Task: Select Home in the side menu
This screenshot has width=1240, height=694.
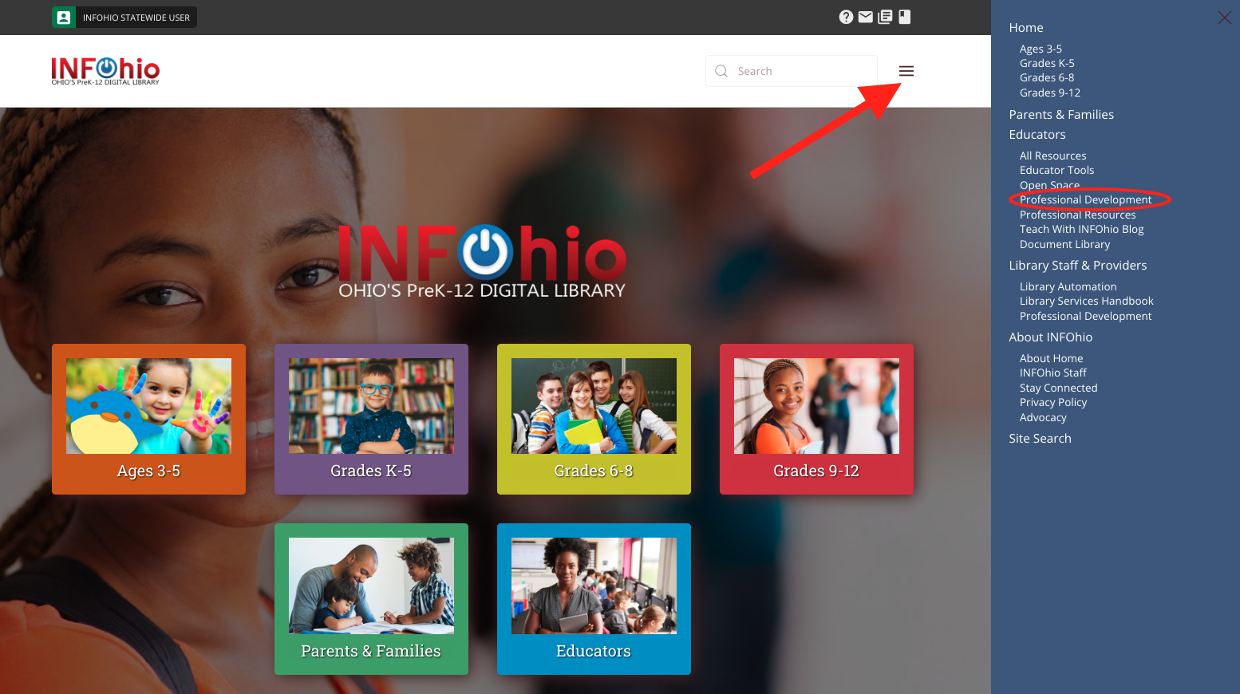Action: (1026, 28)
